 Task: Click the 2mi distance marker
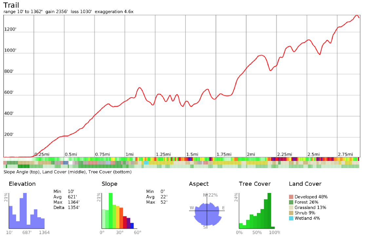[251, 154]
